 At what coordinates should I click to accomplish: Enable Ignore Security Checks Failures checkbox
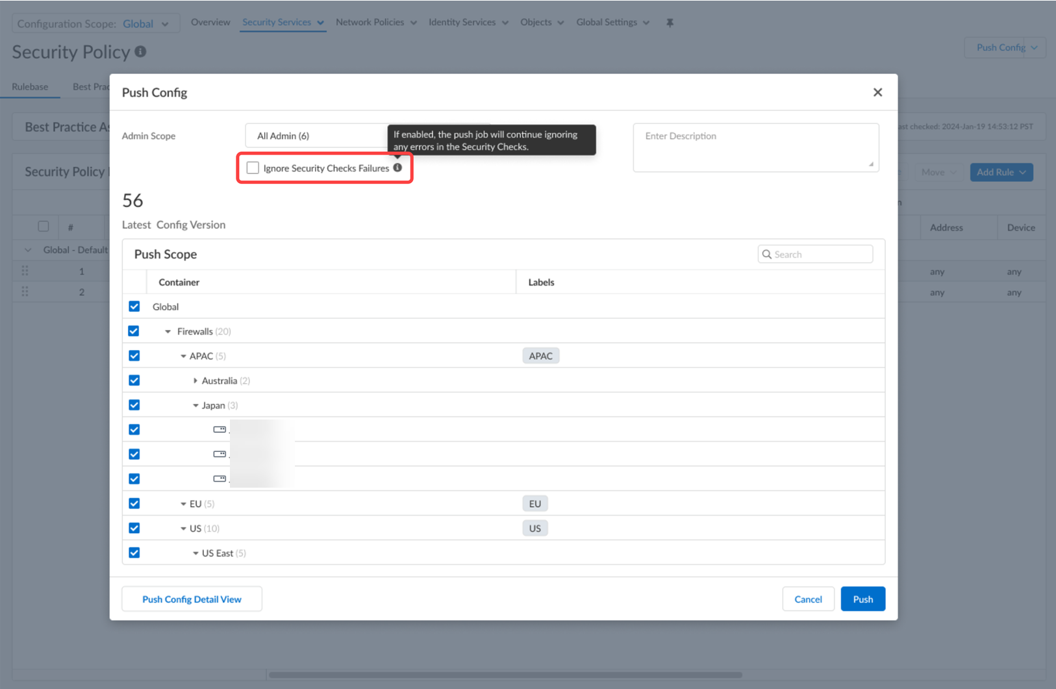(253, 168)
